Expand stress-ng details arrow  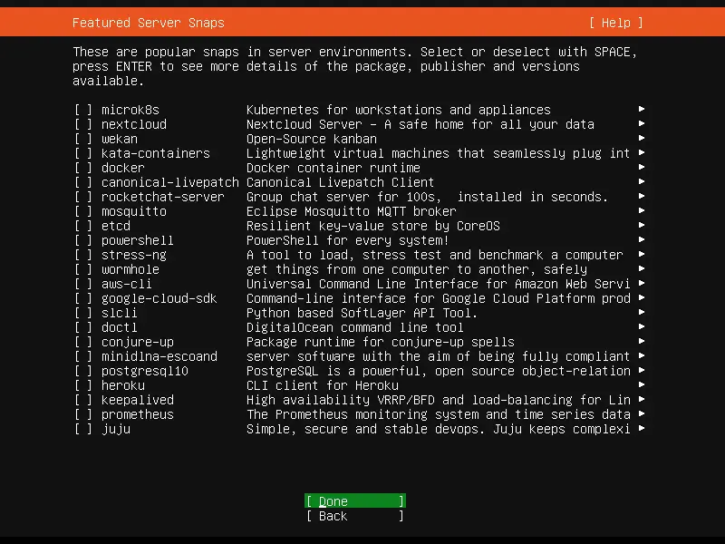pos(642,254)
